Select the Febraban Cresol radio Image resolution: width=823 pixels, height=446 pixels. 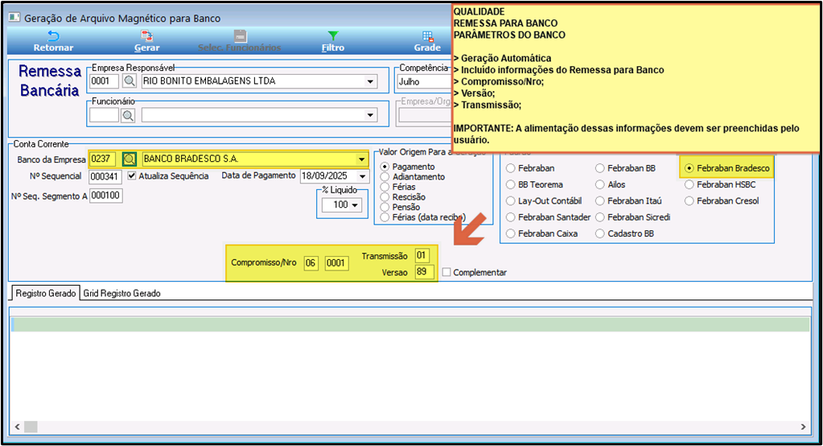[689, 200]
